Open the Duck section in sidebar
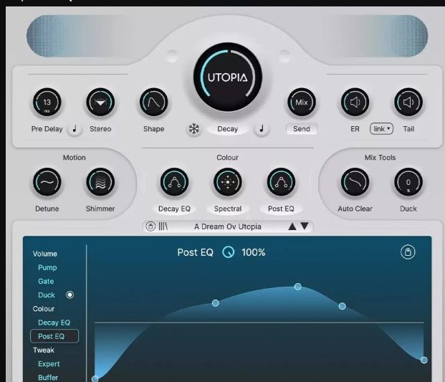Screen dimensions: 445x382 click(x=47, y=295)
